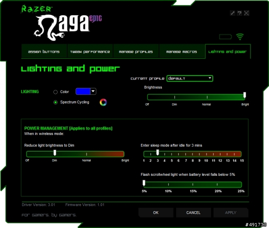
Task: Click the OK button
Action: click(x=156, y=212)
